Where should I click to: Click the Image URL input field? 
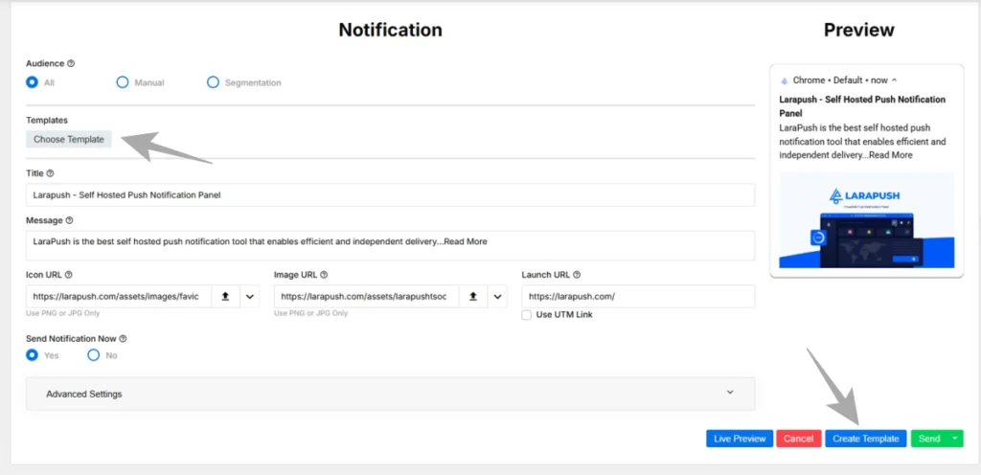367,296
